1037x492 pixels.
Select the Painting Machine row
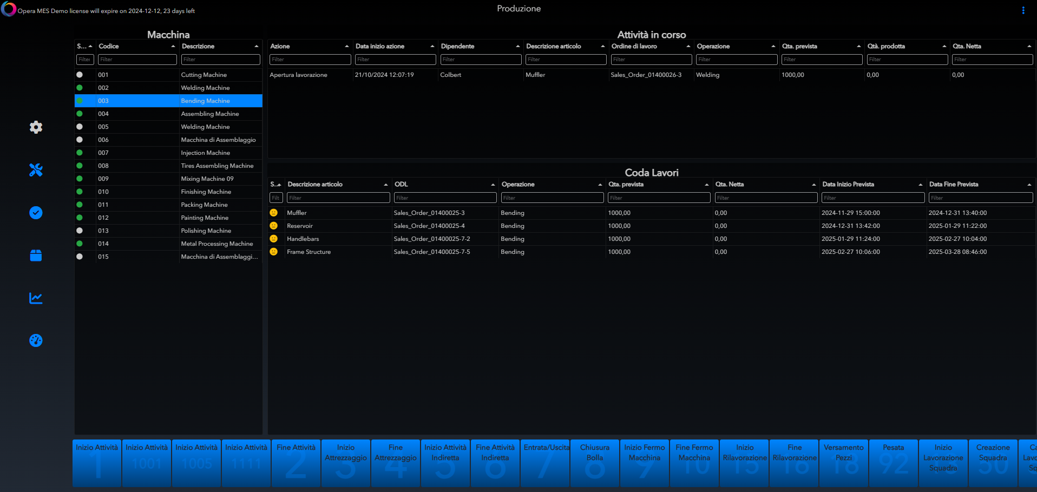click(205, 218)
